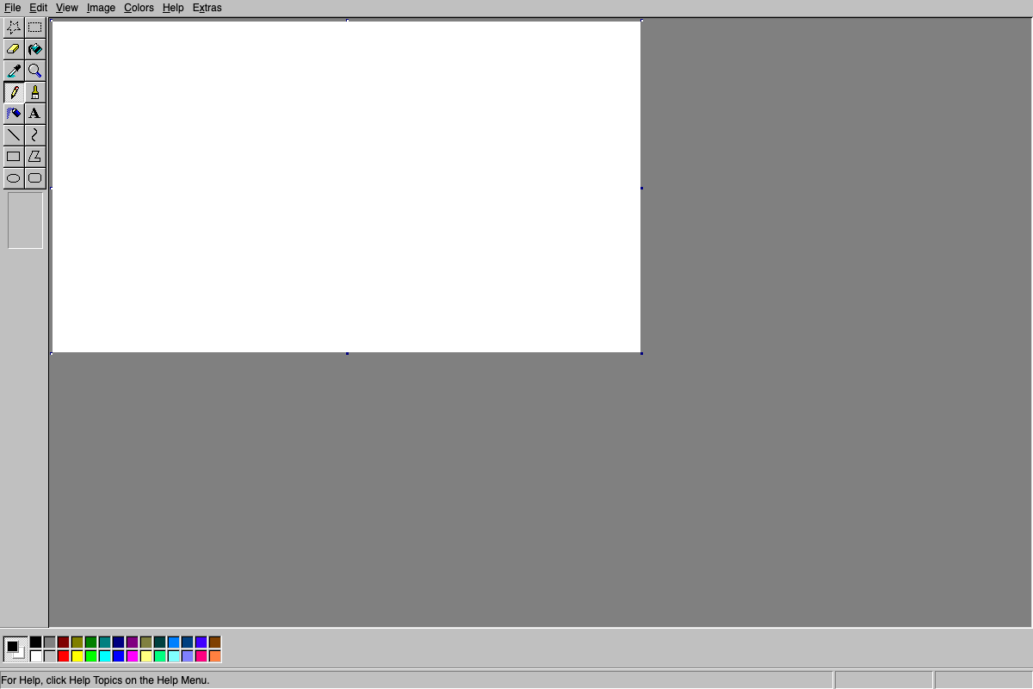Image resolution: width=1033 pixels, height=689 pixels.
Task: Choose the Fill With Color tool
Action: click(x=34, y=48)
